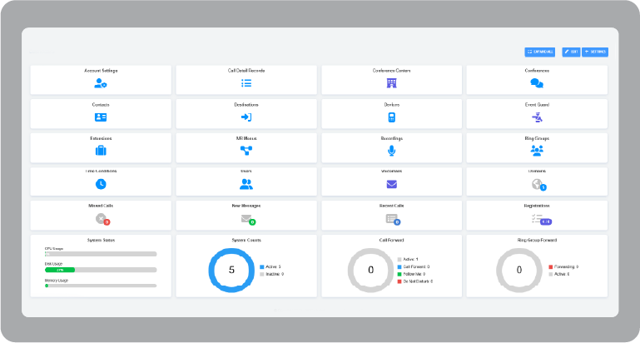
Task: Click the Do Not Disturb legend swatch
Action: click(x=399, y=281)
